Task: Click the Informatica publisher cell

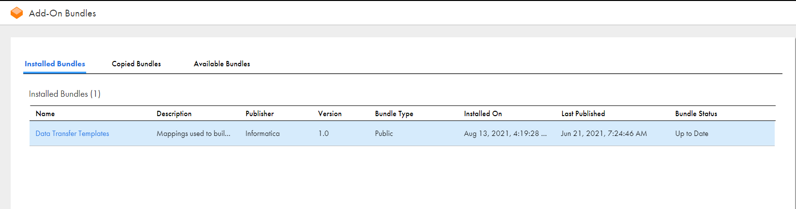Action: click(x=262, y=134)
